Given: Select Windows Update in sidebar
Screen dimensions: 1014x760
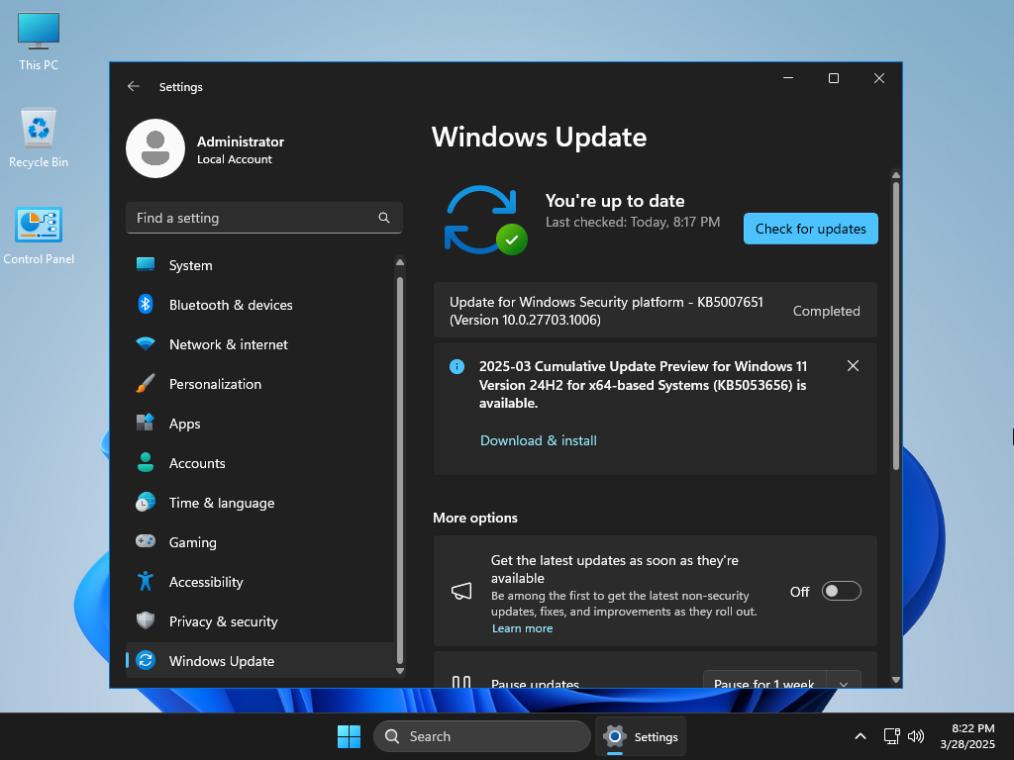Looking at the screenshot, I should click(x=260, y=660).
